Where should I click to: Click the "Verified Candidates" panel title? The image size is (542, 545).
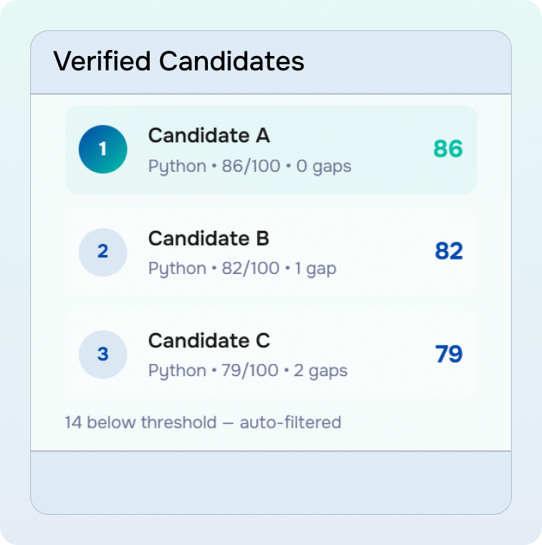(x=178, y=61)
